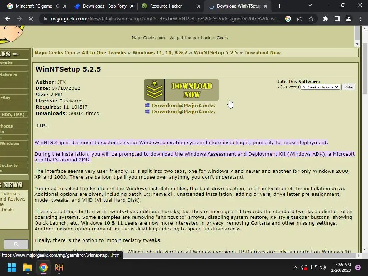The image size is (368, 276).
Task: Open the Extensions puzzle icon
Action: [326, 19]
